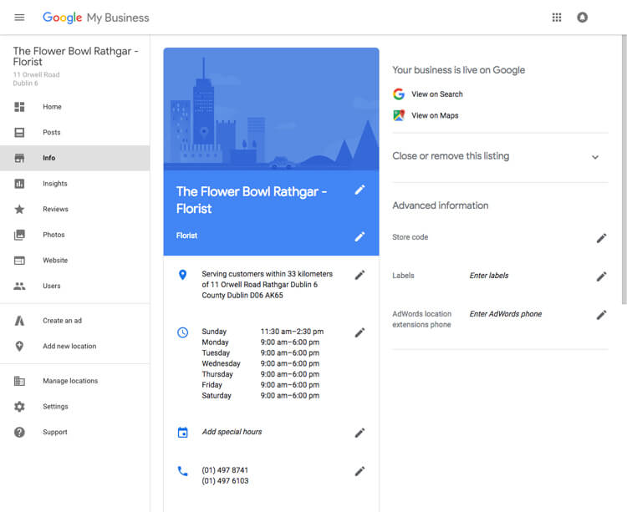
Task: Click the blue calendar special hours icon
Action: pos(183,432)
